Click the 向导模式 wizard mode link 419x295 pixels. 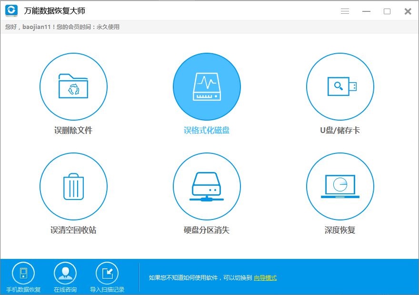[265, 278]
